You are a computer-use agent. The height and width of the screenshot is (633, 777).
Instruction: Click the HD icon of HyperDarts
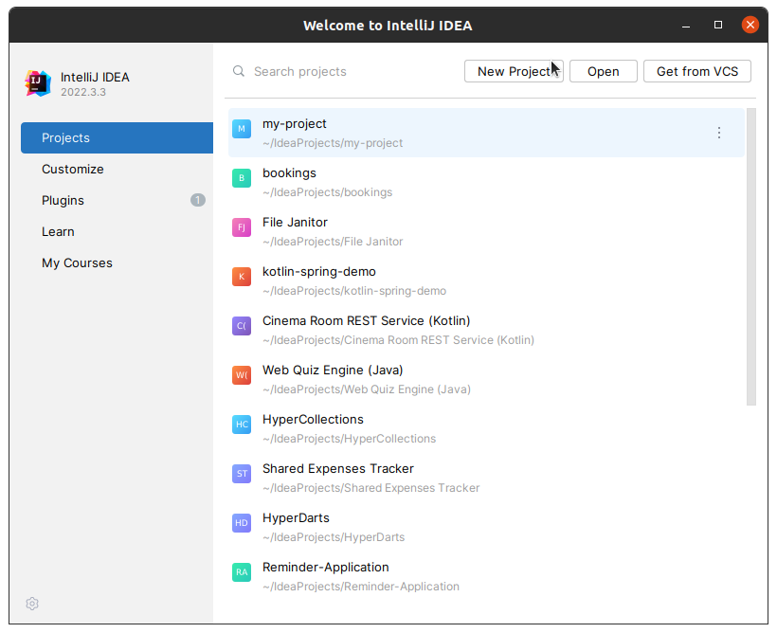(242, 523)
